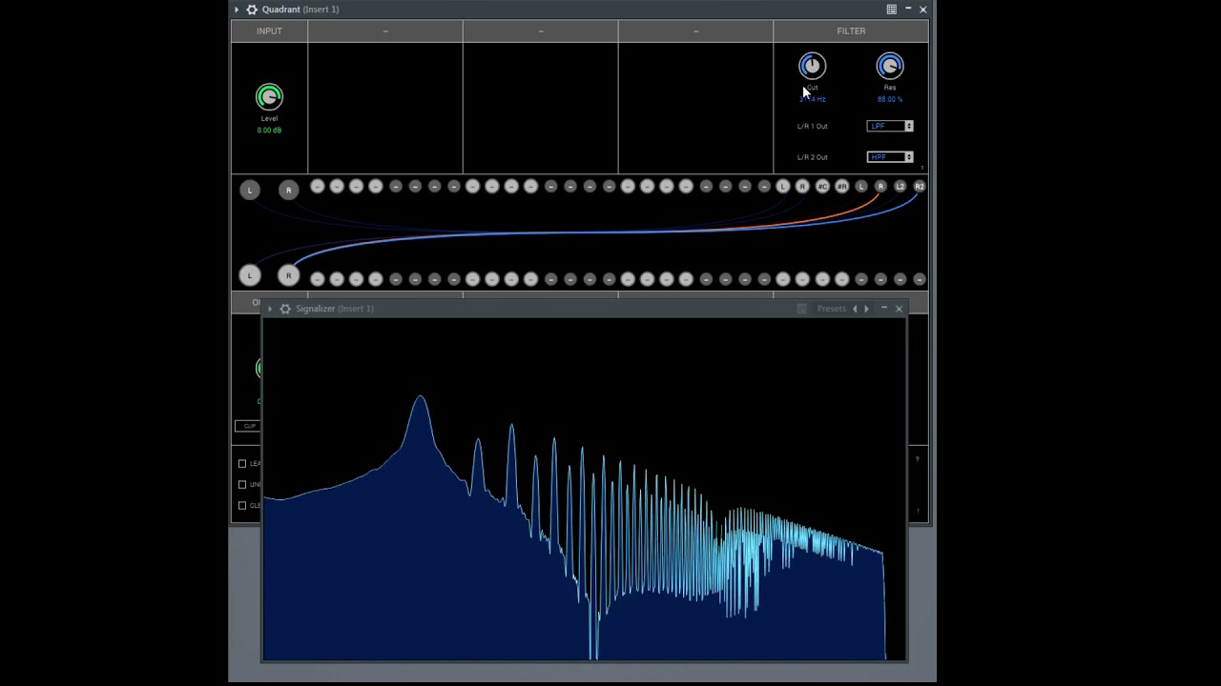
Task: Open Signalizer plugin options gear
Action: pyautogui.click(x=285, y=309)
